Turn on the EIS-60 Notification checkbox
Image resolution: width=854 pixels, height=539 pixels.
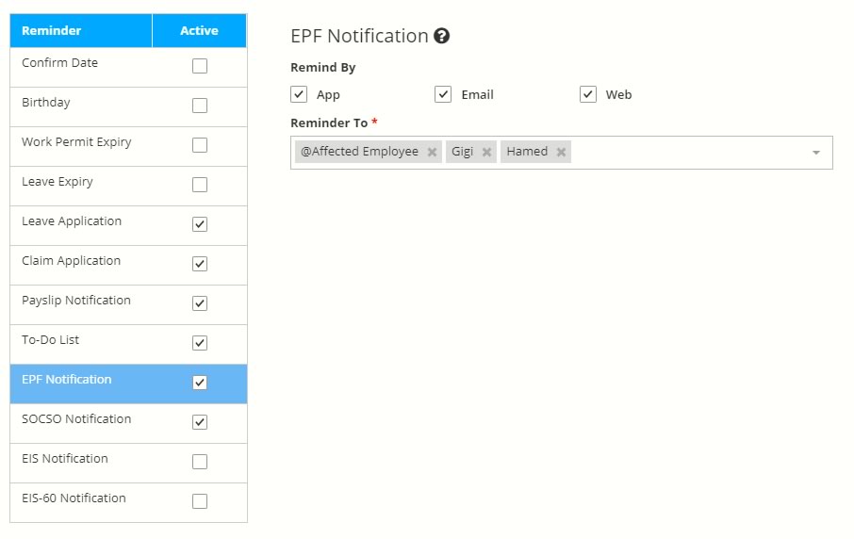(200, 501)
